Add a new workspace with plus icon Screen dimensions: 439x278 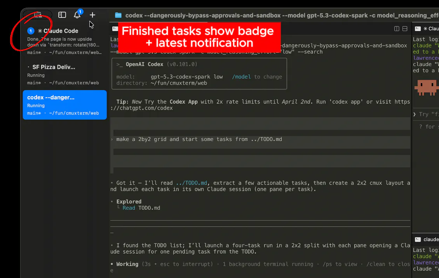coord(92,15)
